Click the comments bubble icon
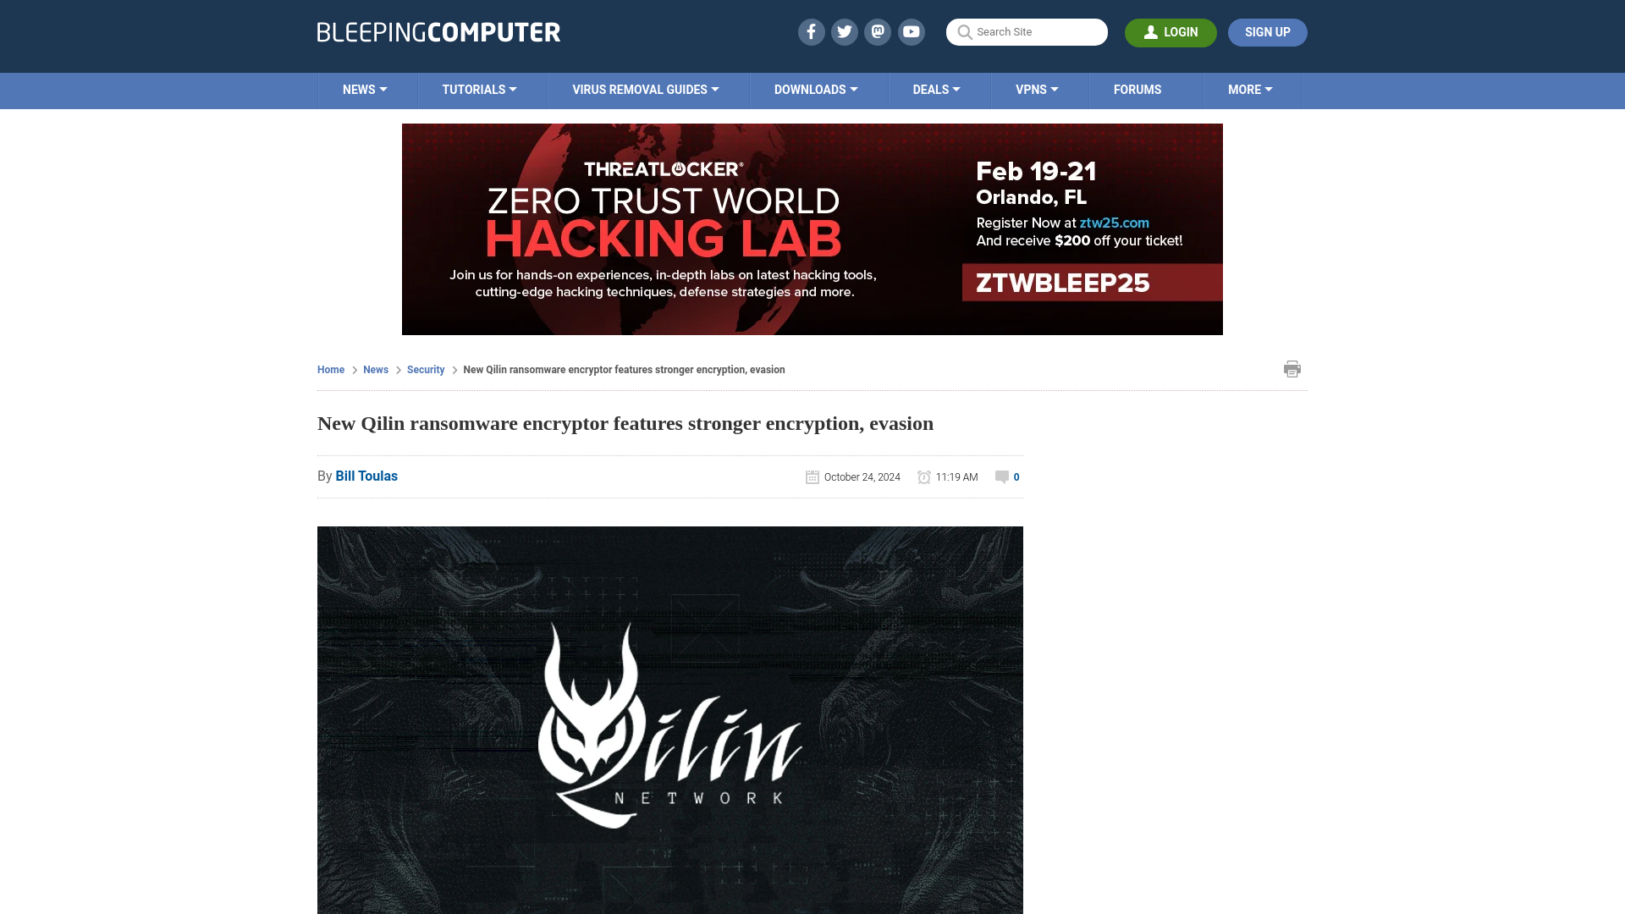Image resolution: width=1625 pixels, height=914 pixels. coord(1002,476)
